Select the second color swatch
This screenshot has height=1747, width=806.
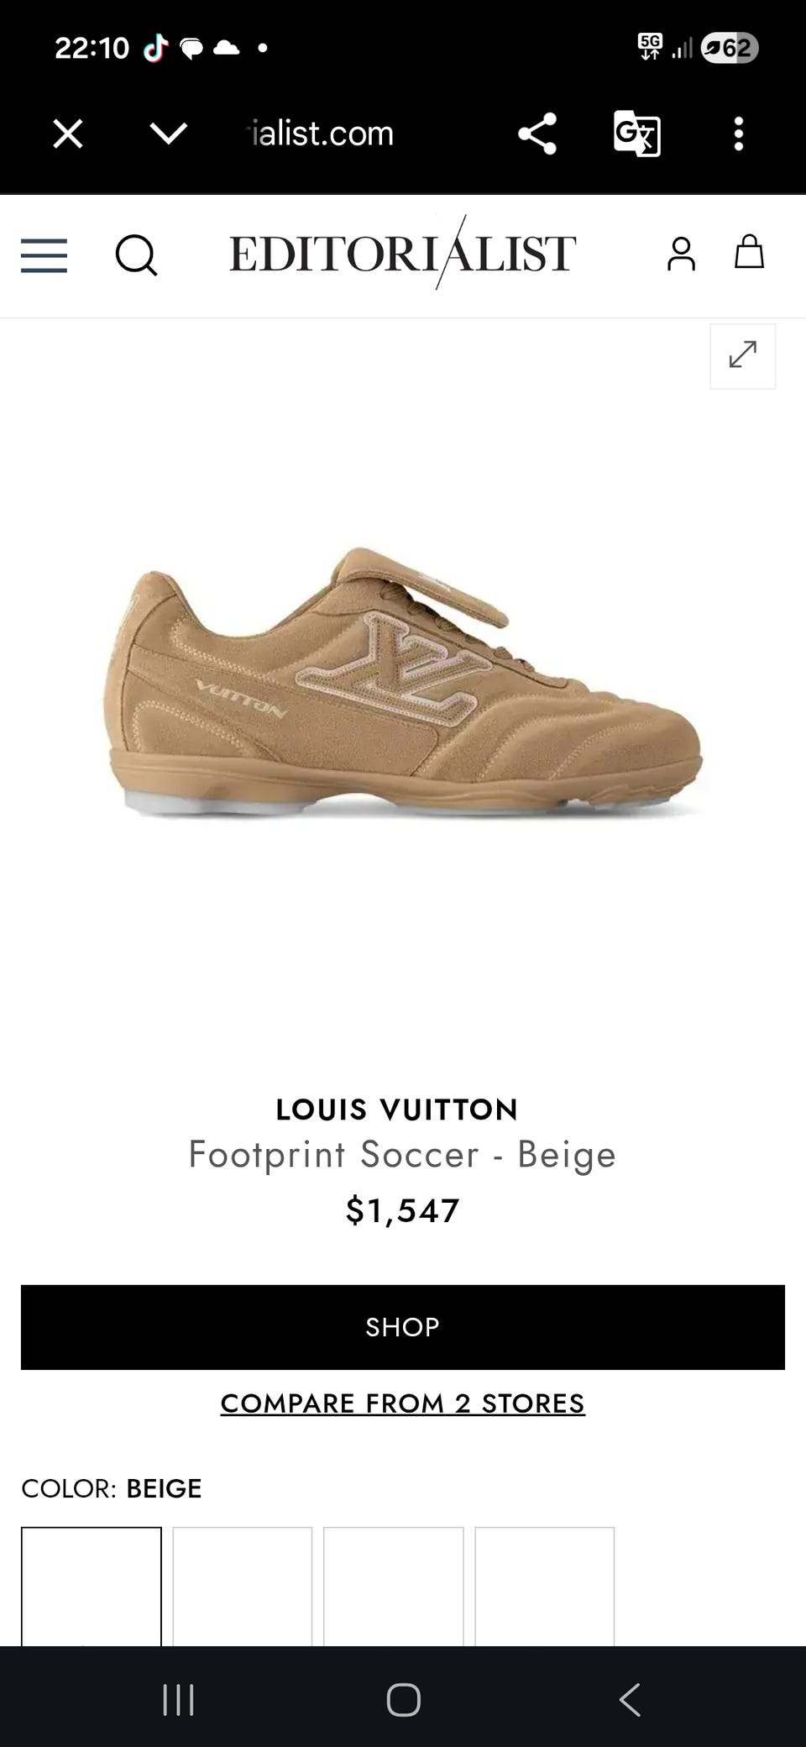(243, 1587)
